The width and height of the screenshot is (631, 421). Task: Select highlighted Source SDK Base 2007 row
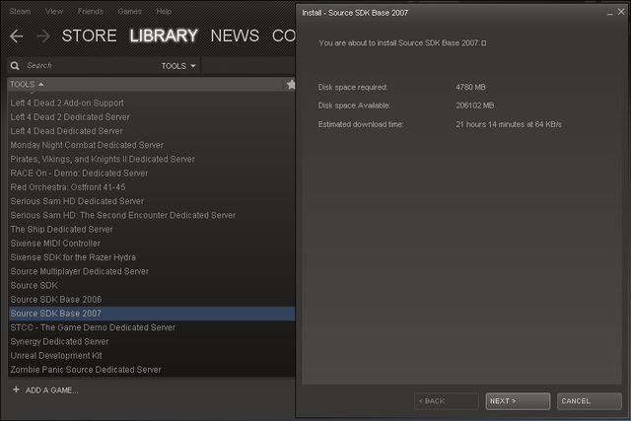tap(152, 314)
